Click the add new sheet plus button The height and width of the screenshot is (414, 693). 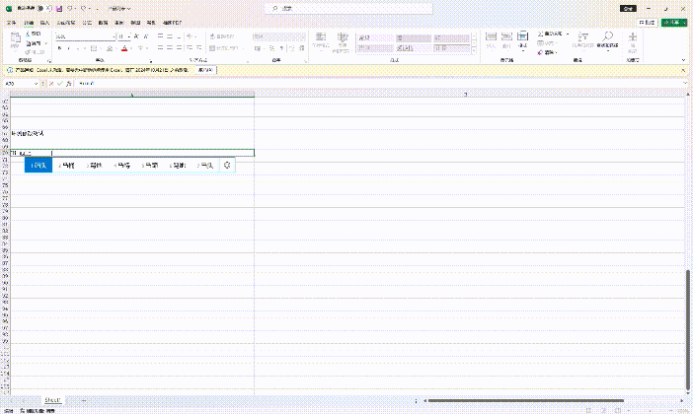pyautogui.click(x=84, y=400)
